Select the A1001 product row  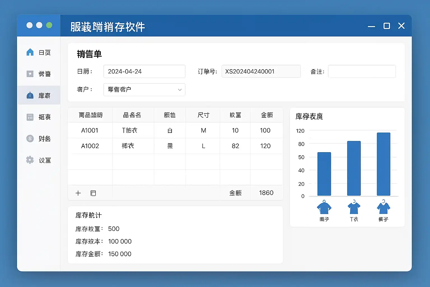point(90,130)
